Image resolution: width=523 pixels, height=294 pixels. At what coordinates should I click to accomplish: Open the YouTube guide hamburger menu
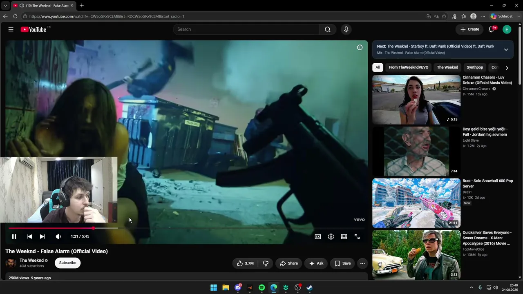click(11, 29)
